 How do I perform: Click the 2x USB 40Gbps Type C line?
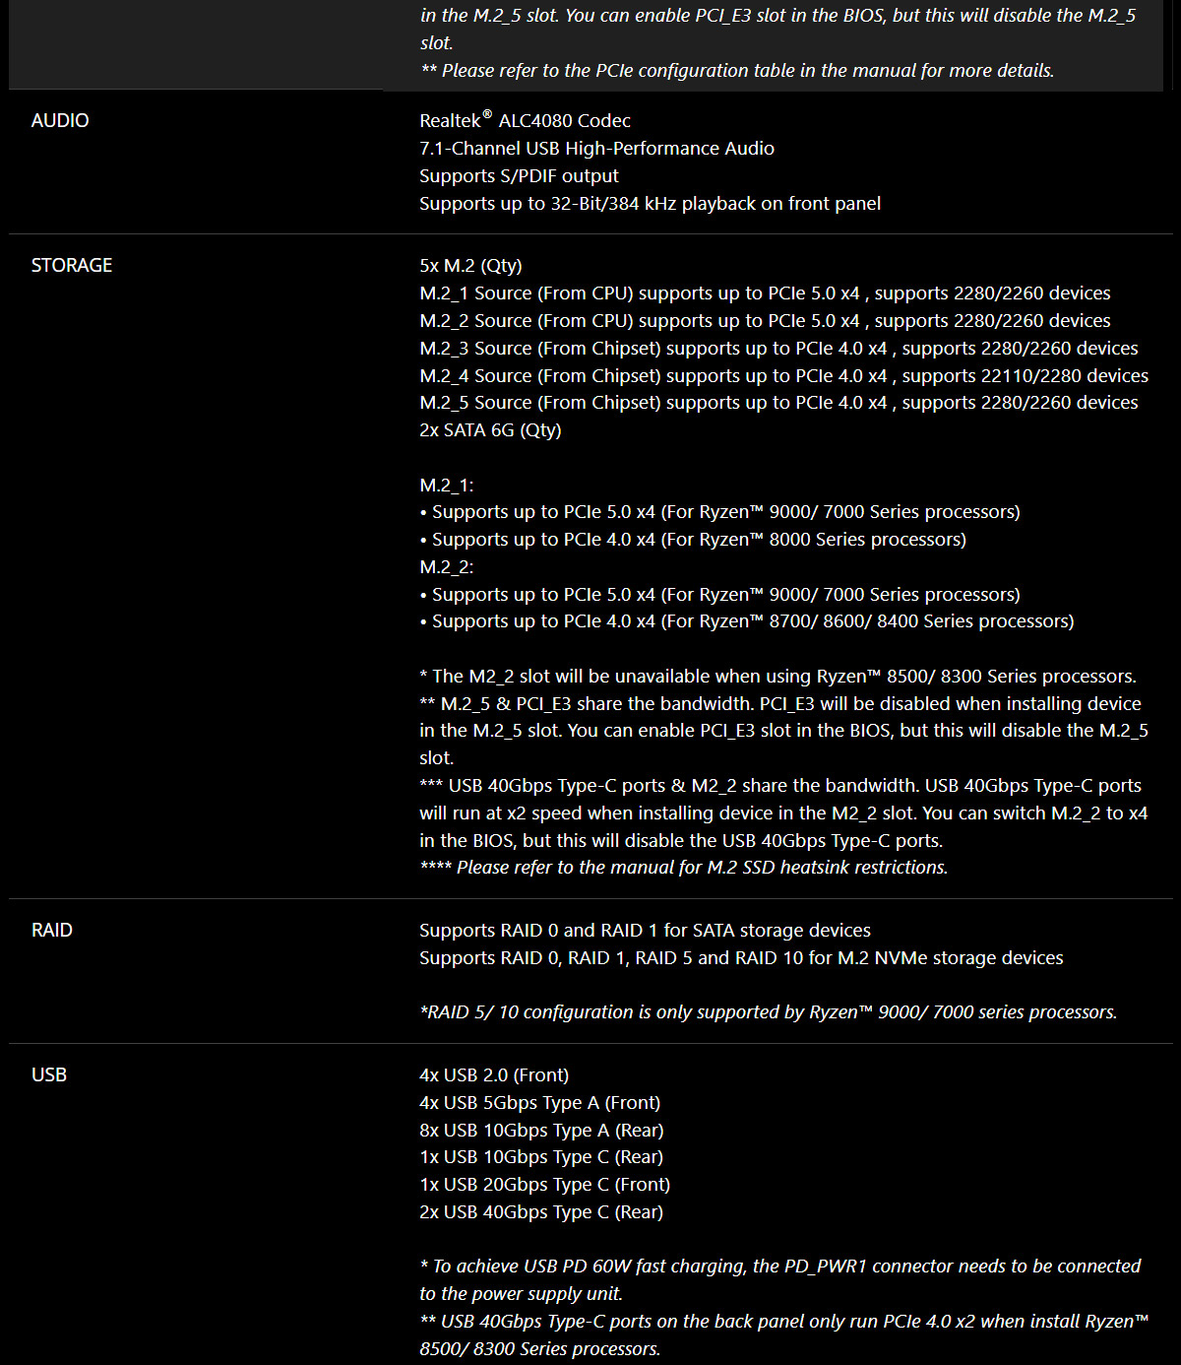(x=541, y=1212)
